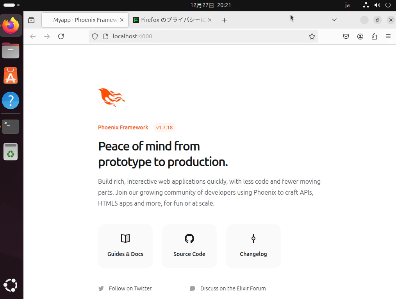Viewport: 396px width, 299px height.
Task: Open power menu in top bar
Action: (x=388, y=5)
